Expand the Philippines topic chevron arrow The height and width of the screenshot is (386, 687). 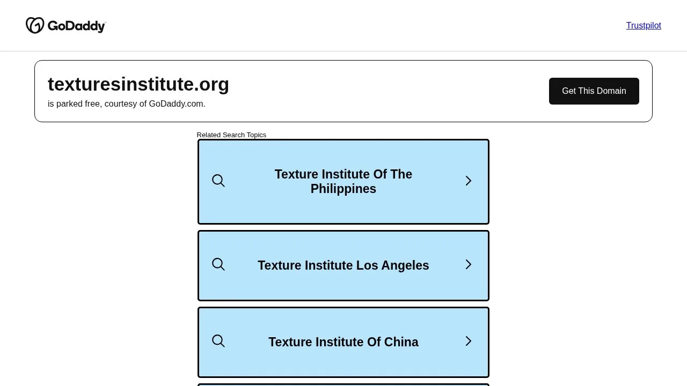pyautogui.click(x=469, y=181)
